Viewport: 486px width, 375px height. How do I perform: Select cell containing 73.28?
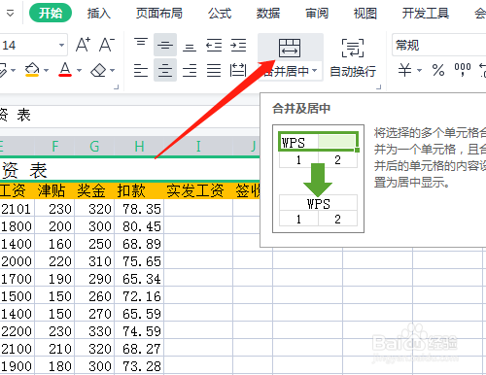139,366
